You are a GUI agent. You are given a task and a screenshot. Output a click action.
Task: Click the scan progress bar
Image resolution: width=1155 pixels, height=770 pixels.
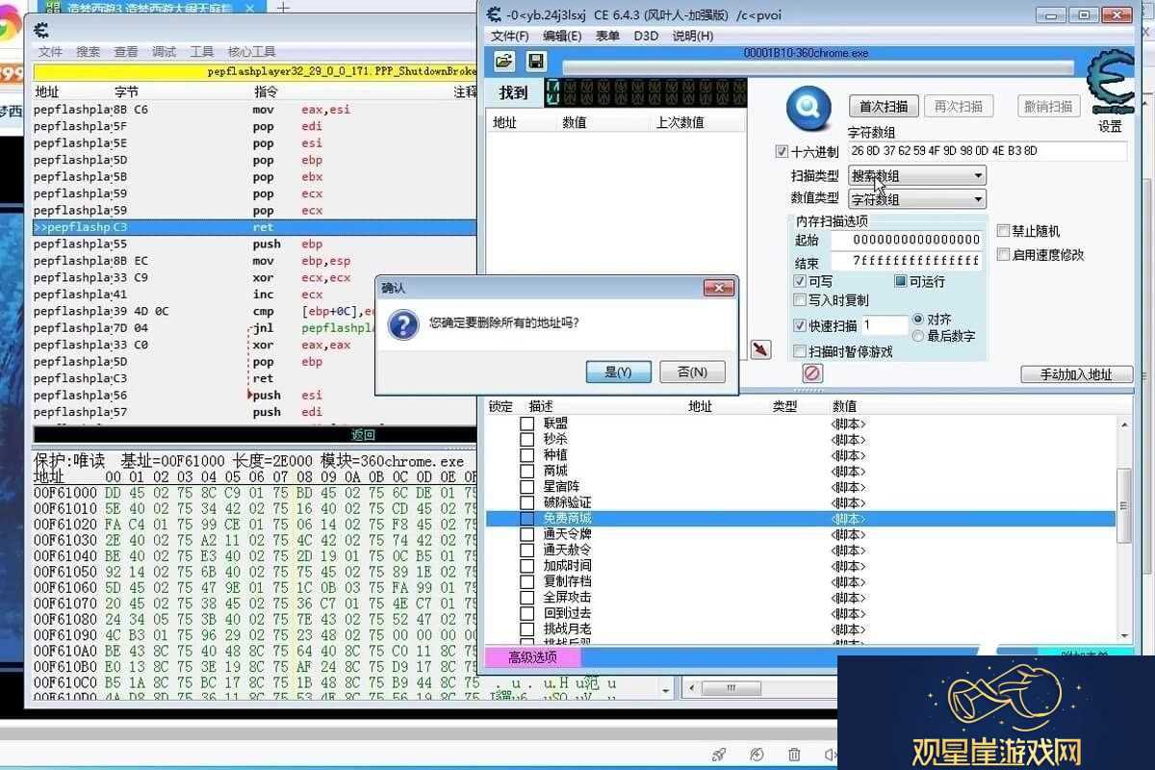click(x=817, y=67)
